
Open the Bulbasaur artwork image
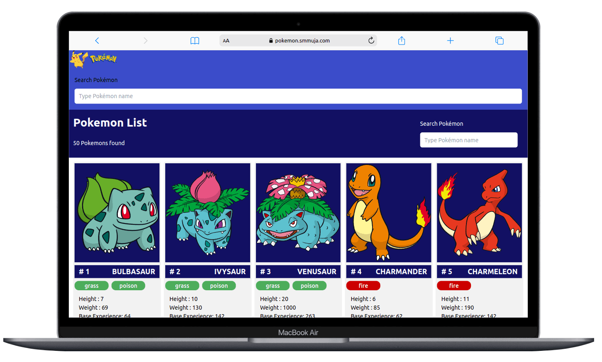[117, 213]
